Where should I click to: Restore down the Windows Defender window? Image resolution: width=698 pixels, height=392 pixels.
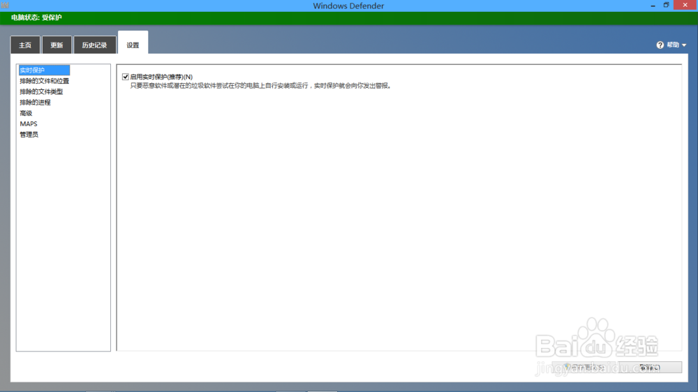click(x=666, y=6)
